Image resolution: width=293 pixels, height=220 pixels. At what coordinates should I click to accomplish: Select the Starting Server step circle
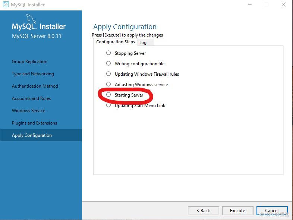tap(108, 95)
